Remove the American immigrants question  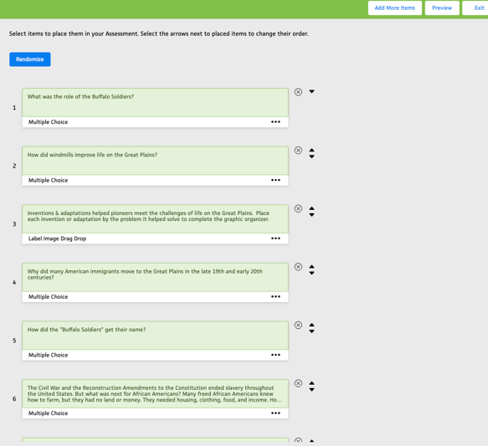tap(298, 267)
